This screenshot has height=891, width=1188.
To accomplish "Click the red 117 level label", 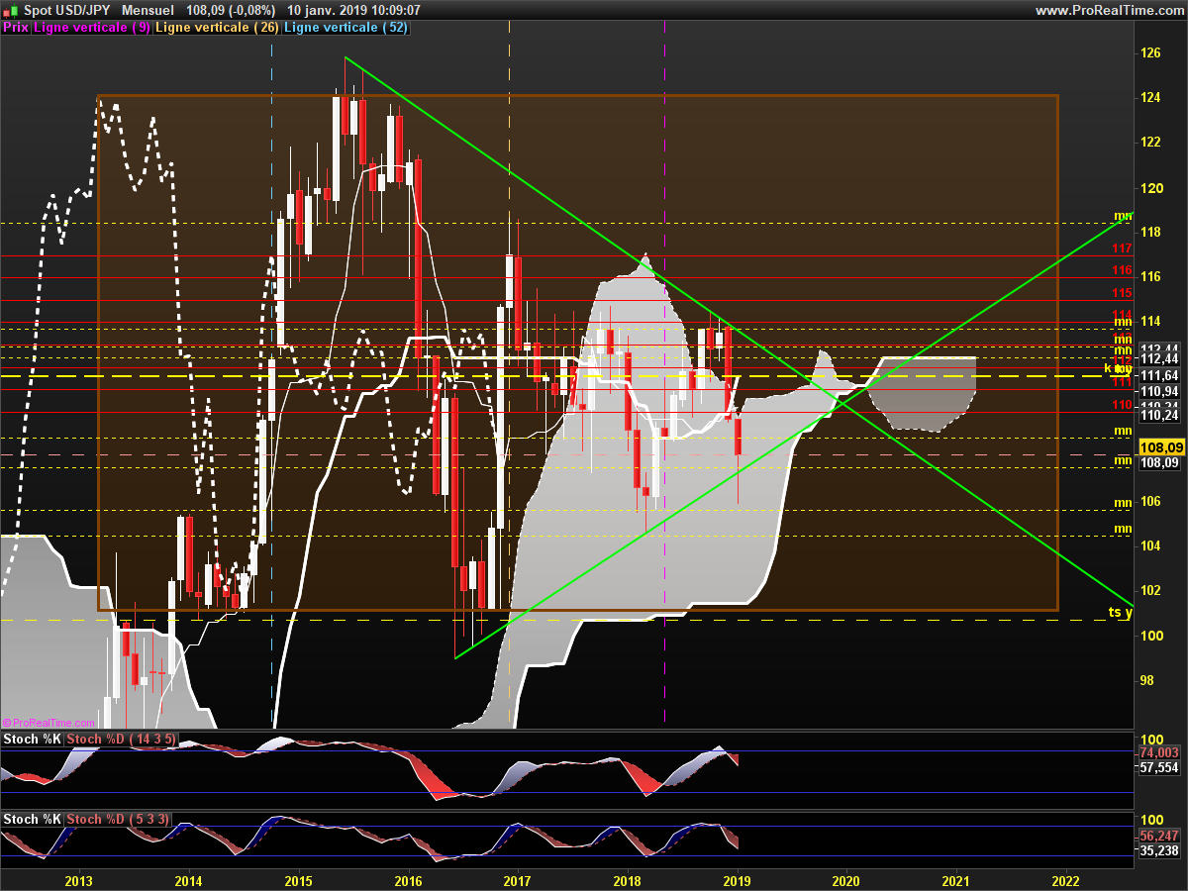I will coord(1122,248).
